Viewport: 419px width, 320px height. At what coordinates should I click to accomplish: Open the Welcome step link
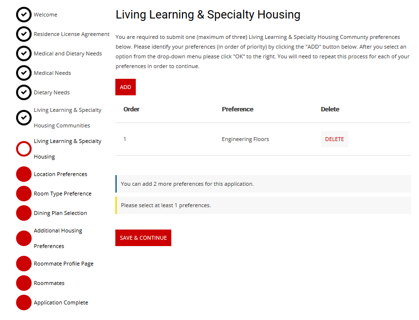45,15
